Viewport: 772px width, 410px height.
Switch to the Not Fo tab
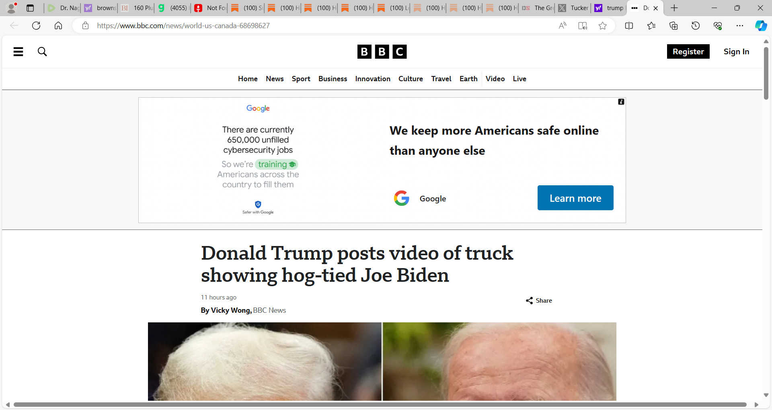tap(210, 8)
